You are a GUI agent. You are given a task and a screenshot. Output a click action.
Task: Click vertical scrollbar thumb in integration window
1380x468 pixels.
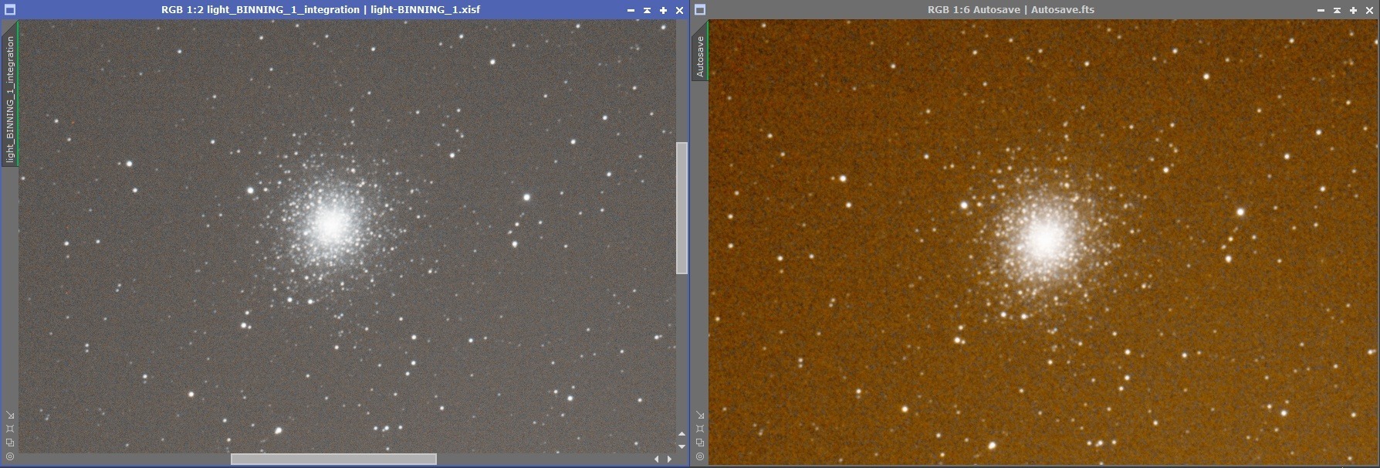point(682,208)
